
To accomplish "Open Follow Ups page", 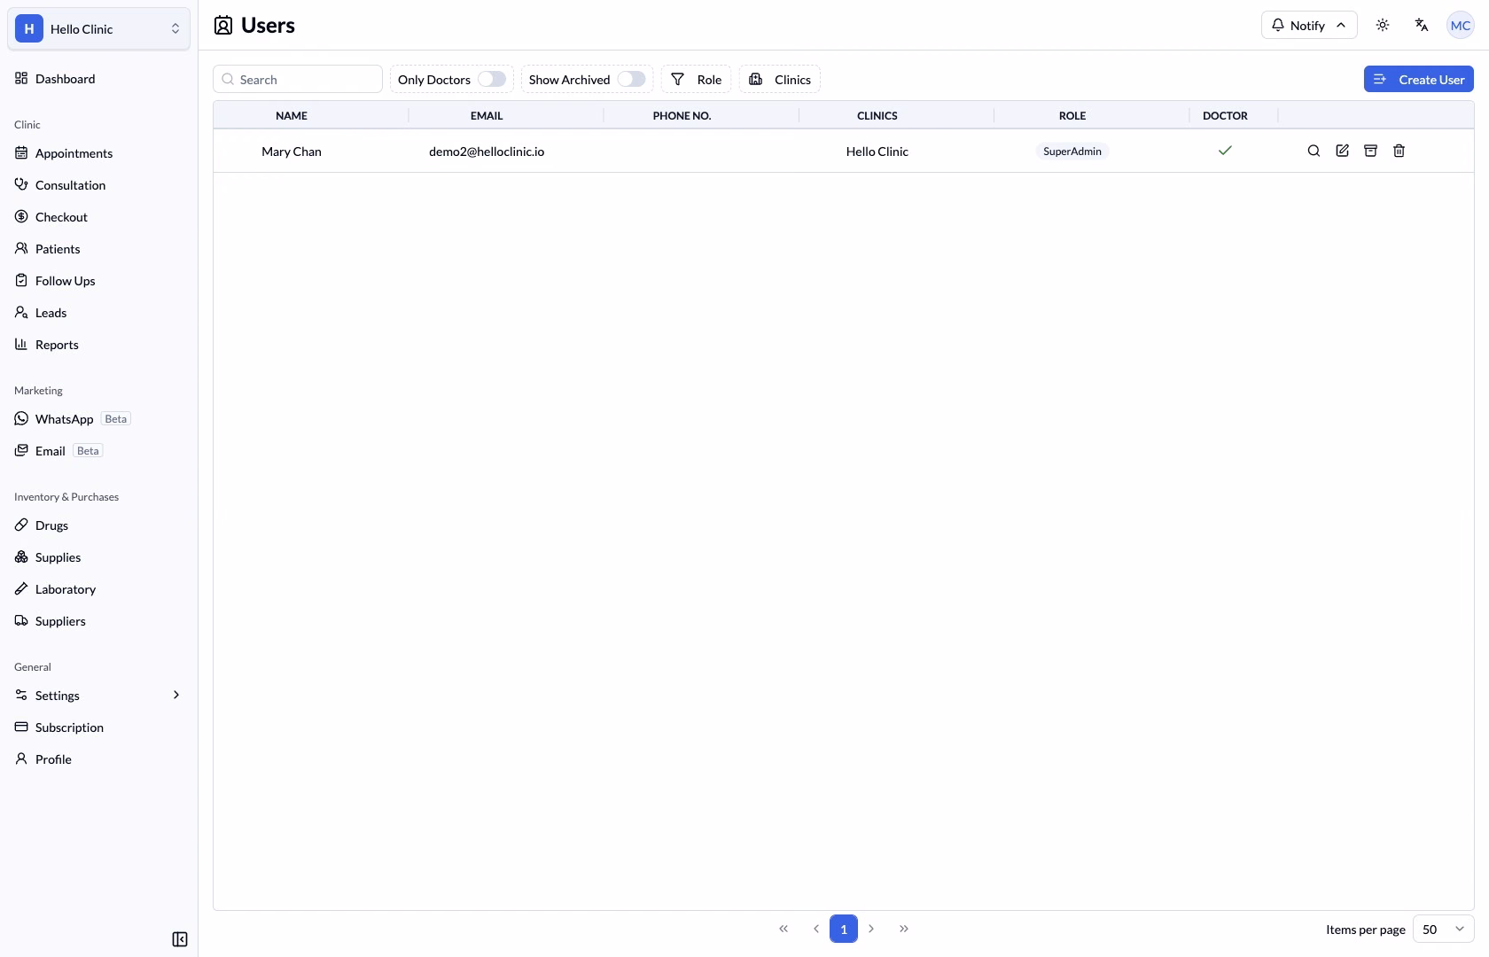I will click(99, 281).
